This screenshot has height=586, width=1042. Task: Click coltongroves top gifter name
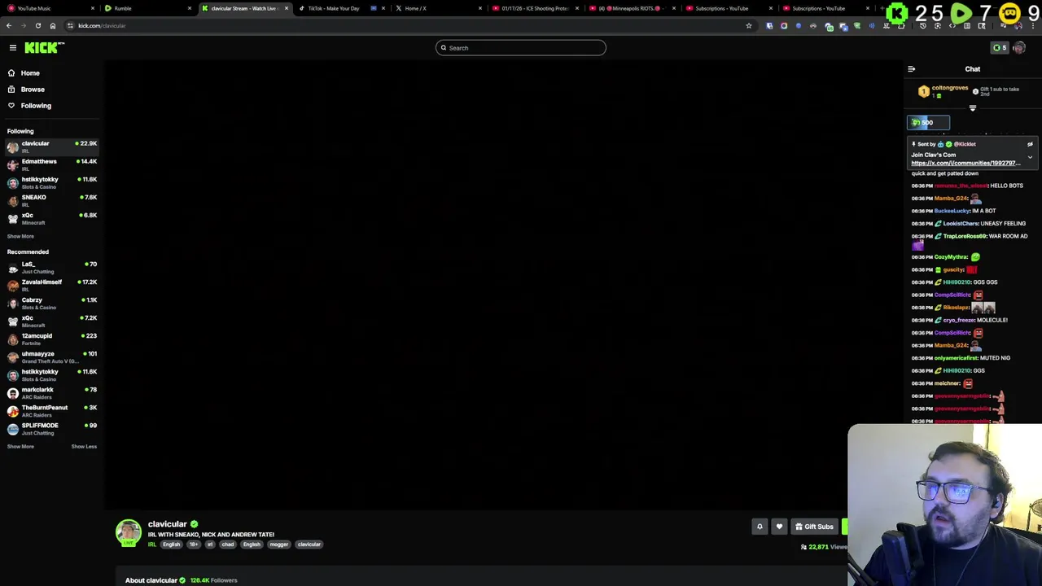950,88
